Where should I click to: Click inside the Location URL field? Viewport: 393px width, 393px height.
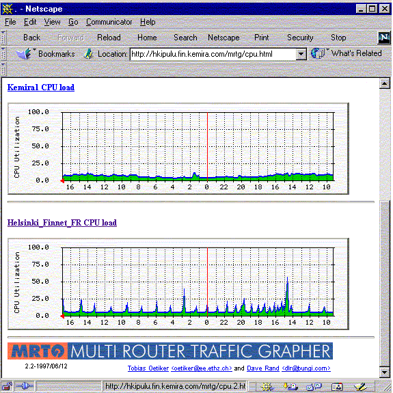click(213, 54)
